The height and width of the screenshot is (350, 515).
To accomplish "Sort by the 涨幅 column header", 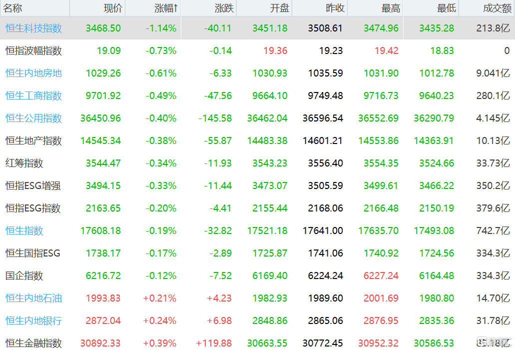I will [166, 8].
